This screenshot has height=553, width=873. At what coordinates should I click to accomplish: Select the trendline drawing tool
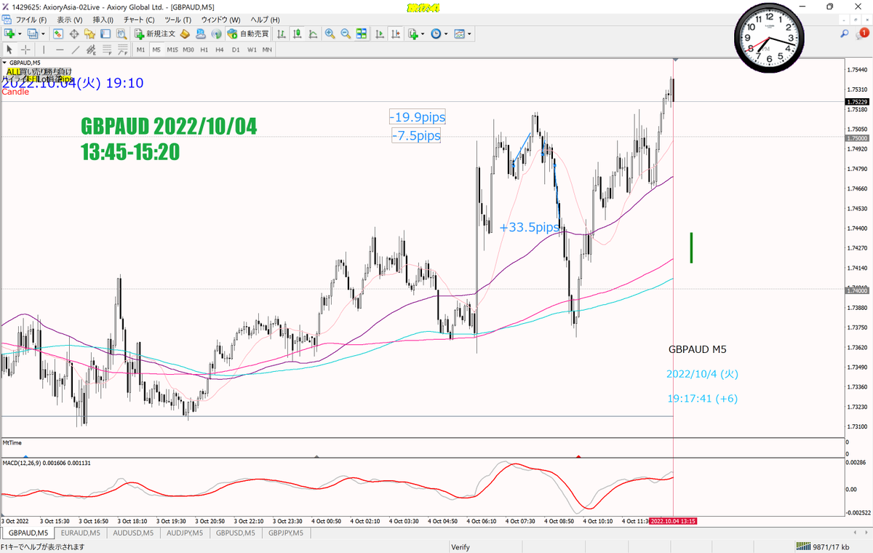click(76, 49)
